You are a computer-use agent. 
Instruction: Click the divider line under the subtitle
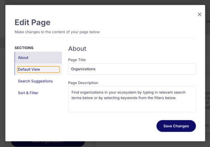pos(105,38)
